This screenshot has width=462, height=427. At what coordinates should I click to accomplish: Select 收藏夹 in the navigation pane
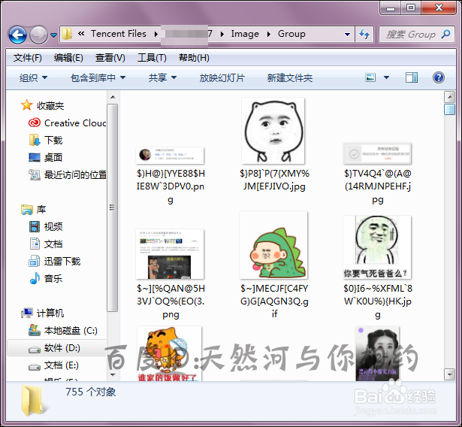click(x=50, y=105)
